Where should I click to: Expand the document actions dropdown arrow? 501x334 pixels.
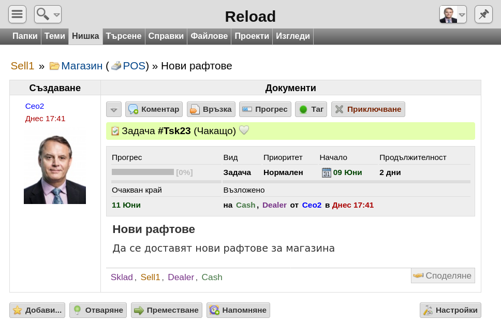tap(114, 109)
